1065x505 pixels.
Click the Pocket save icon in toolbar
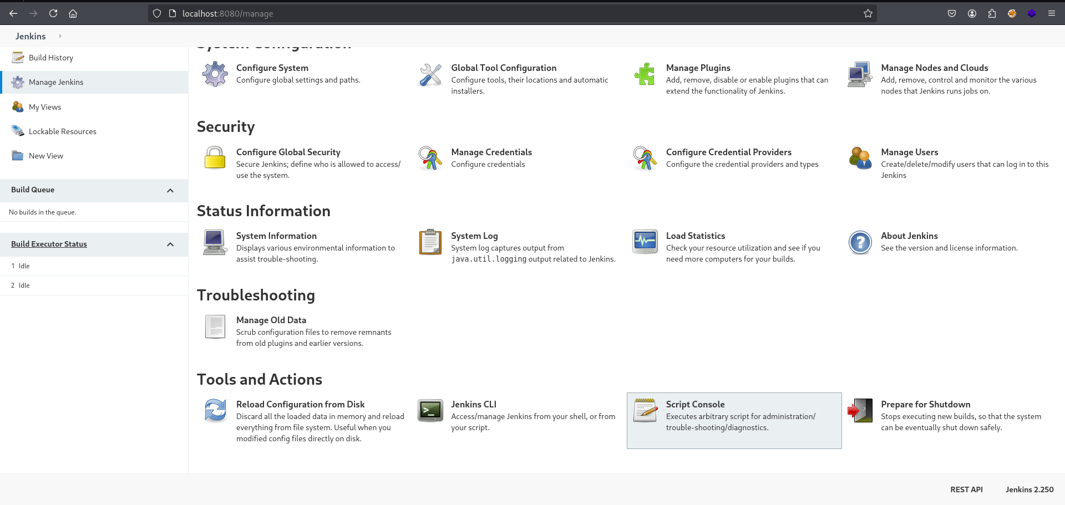tap(952, 13)
